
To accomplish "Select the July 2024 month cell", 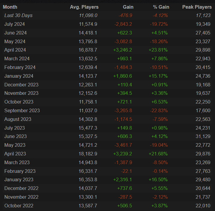I will pyautogui.click(x=15, y=24).
